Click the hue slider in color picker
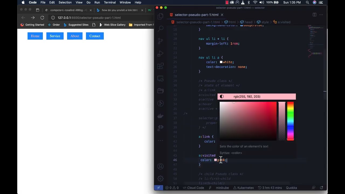This screenshot has width=345, height=194. [290, 121]
